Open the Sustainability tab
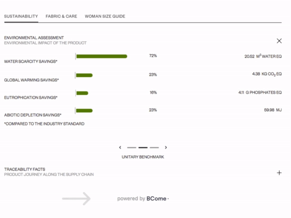291x218 pixels. 21,17
